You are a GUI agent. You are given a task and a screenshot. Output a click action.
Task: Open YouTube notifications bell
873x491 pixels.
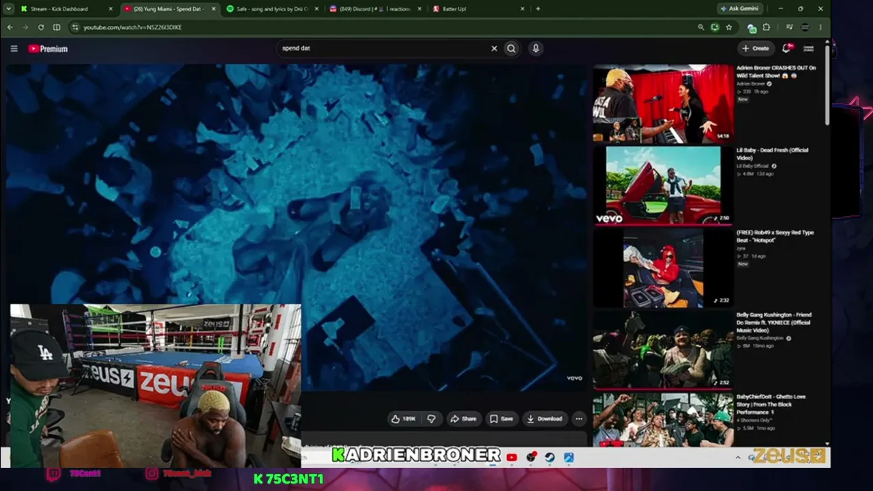click(786, 48)
